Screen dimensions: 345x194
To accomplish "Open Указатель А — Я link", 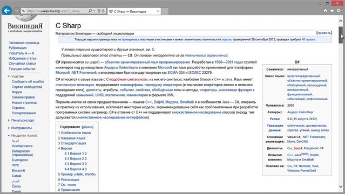I will pos(22,53).
